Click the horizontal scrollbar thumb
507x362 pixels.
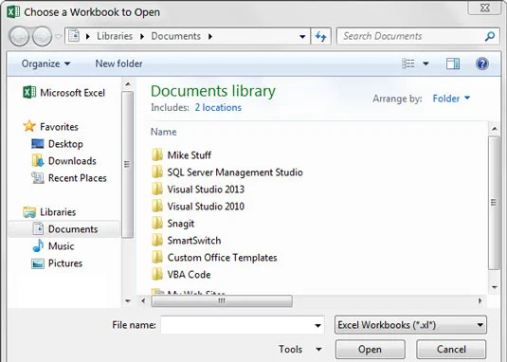pos(222,301)
